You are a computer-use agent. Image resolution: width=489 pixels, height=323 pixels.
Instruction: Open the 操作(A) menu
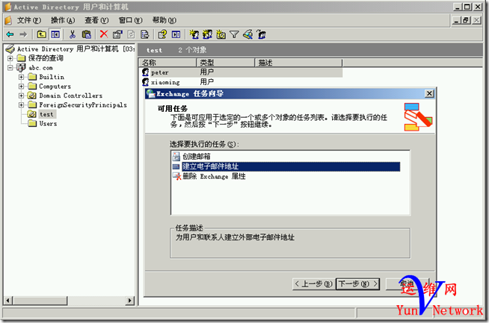[63, 20]
